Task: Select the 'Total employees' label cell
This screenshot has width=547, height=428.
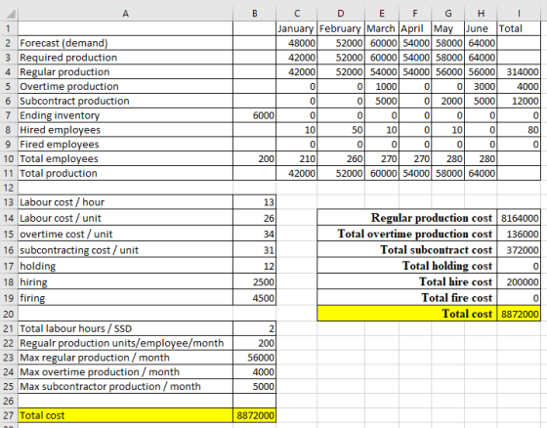Action: (126, 159)
